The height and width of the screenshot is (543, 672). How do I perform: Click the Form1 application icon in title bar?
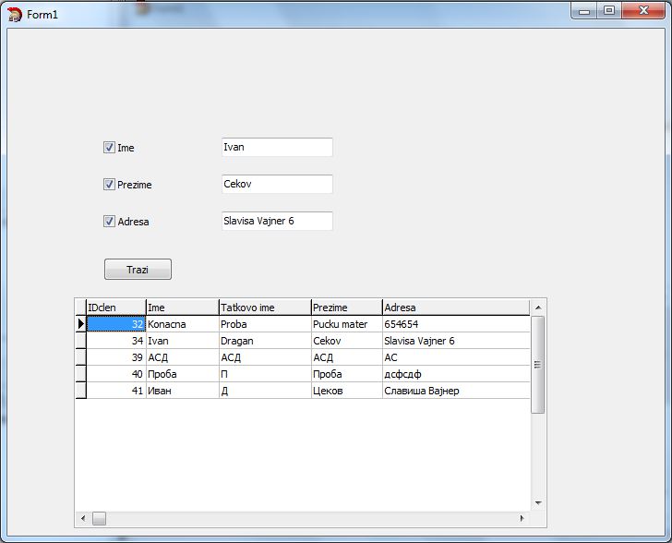pos(14,14)
